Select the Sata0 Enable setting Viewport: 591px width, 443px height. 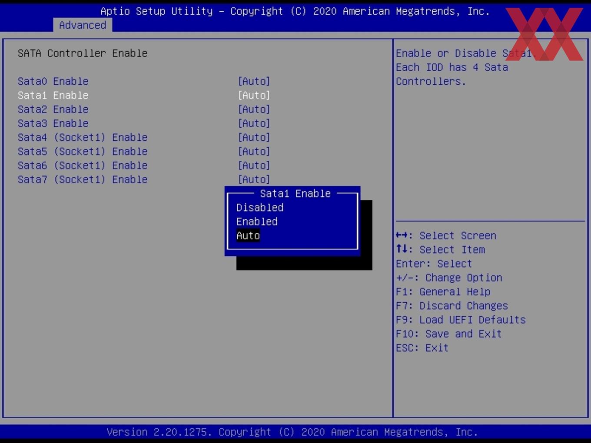tap(53, 81)
